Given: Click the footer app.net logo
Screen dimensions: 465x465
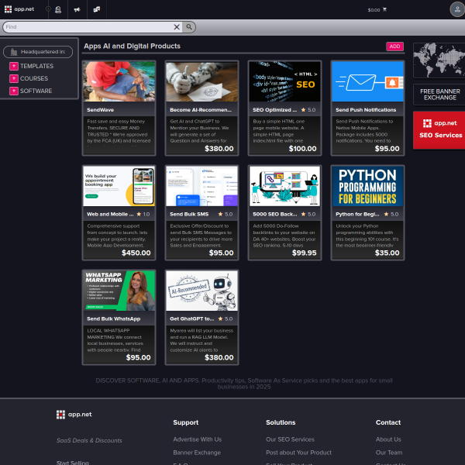Looking at the screenshot, I should 74,415.
